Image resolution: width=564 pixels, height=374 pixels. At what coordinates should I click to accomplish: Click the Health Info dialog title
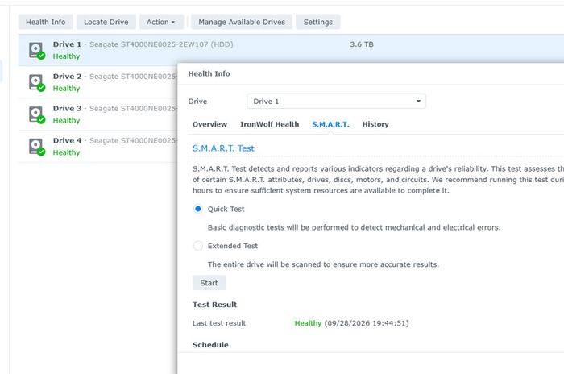point(209,73)
